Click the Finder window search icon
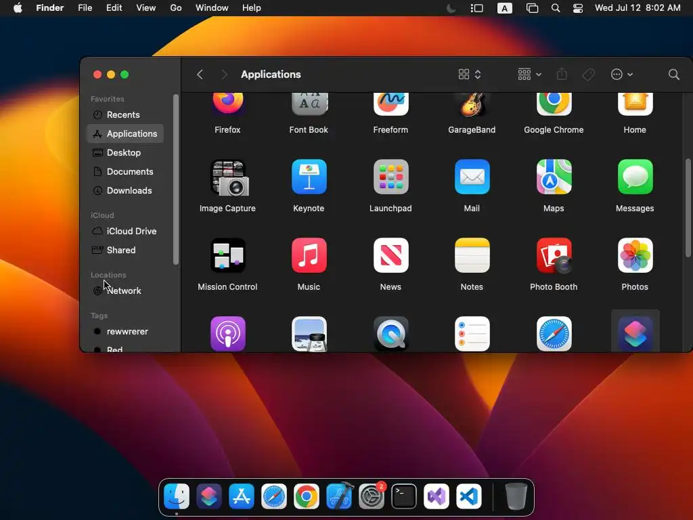 pos(673,74)
